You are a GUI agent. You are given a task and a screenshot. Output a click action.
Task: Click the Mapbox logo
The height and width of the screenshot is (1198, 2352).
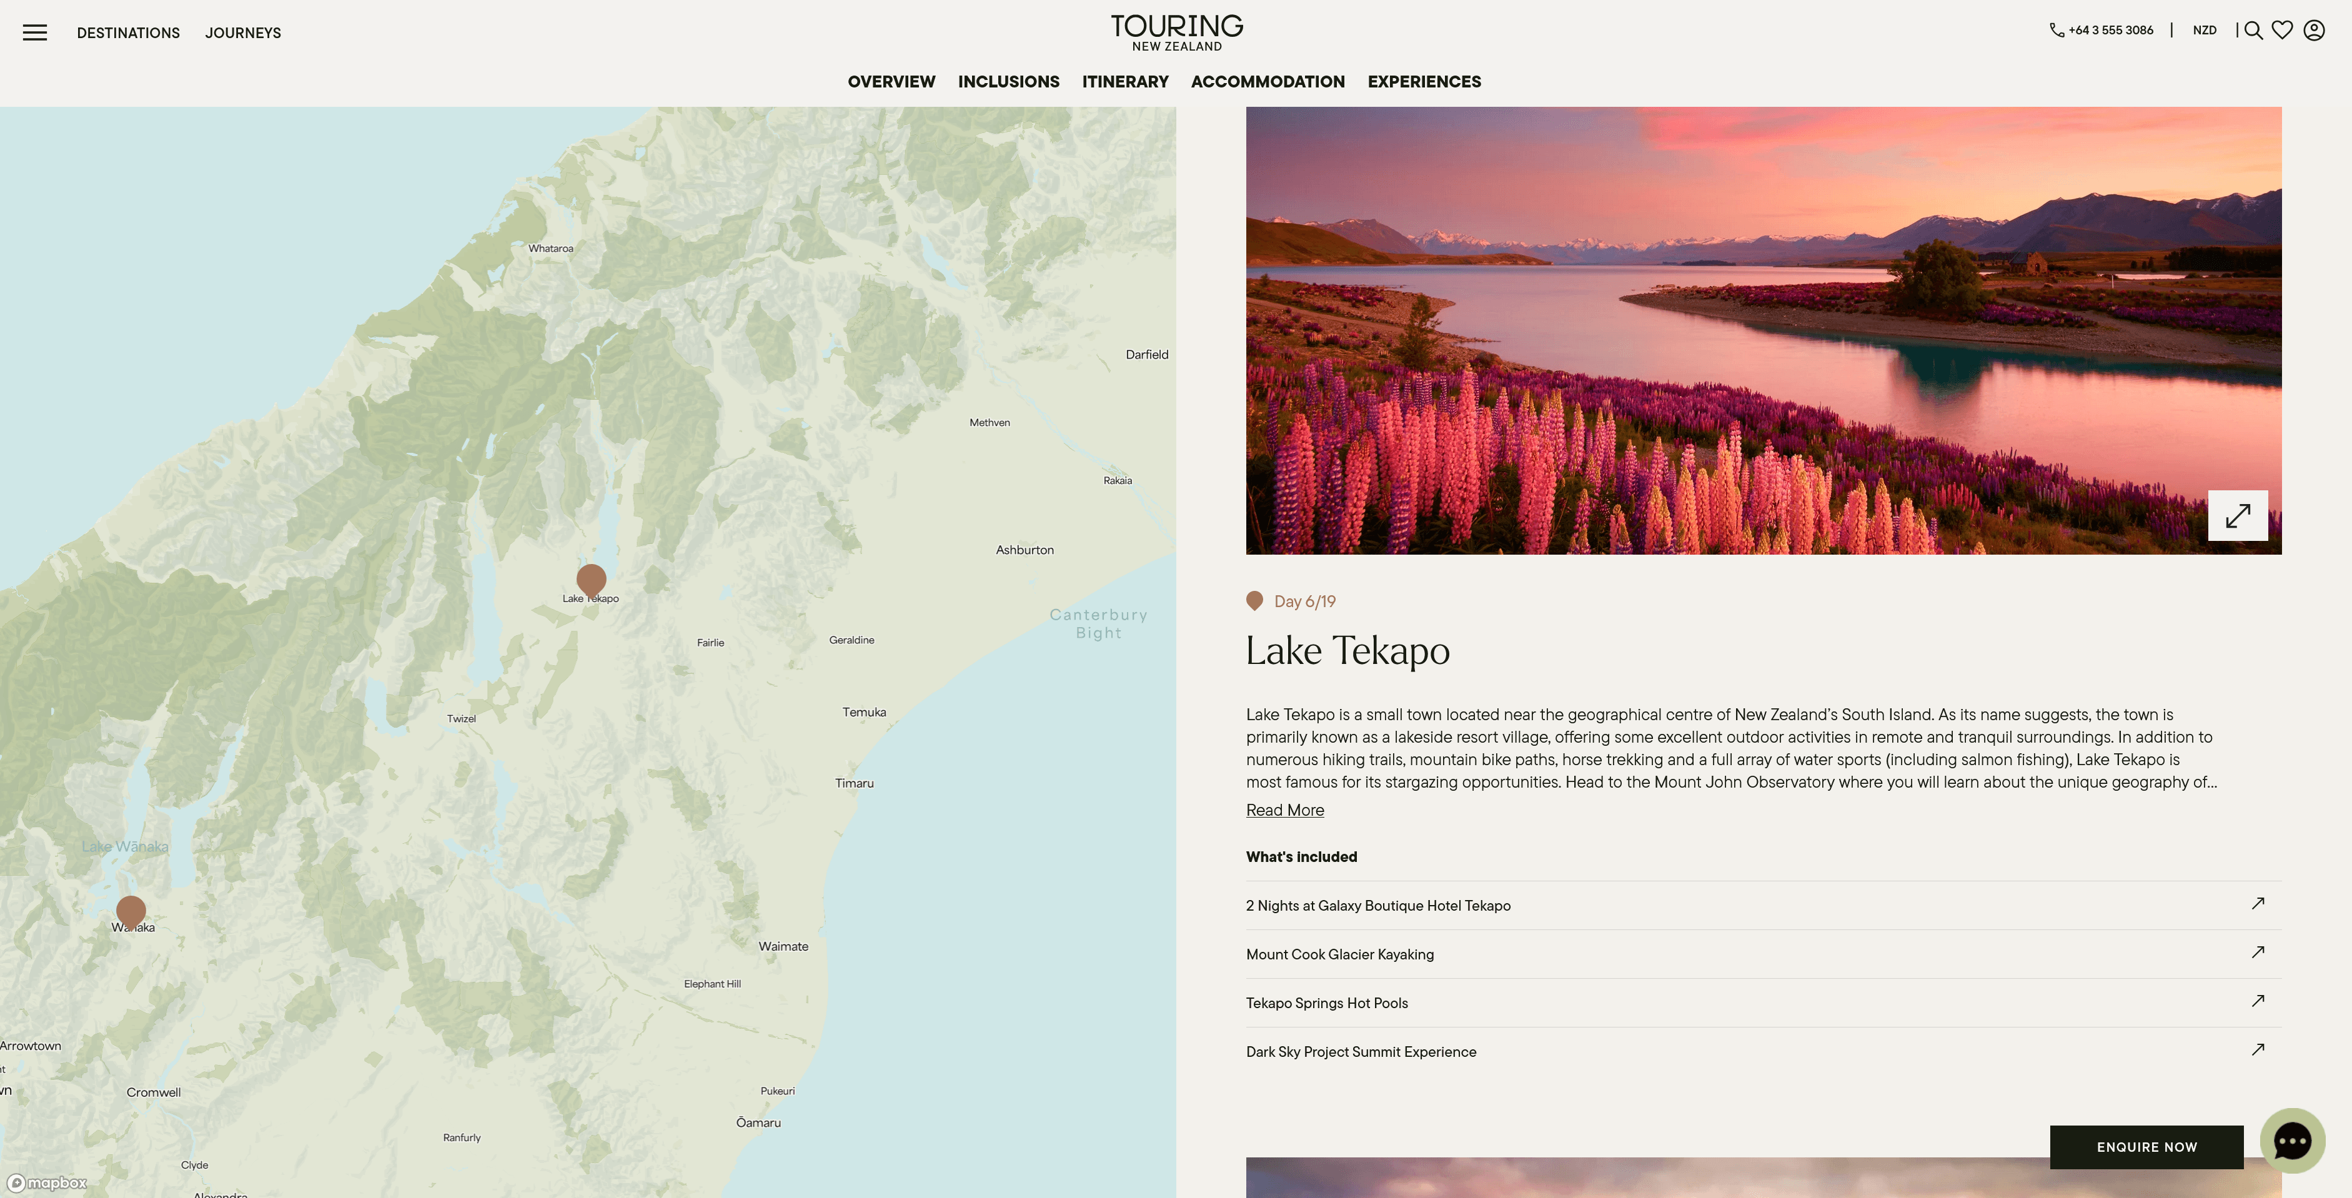click(x=47, y=1182)
